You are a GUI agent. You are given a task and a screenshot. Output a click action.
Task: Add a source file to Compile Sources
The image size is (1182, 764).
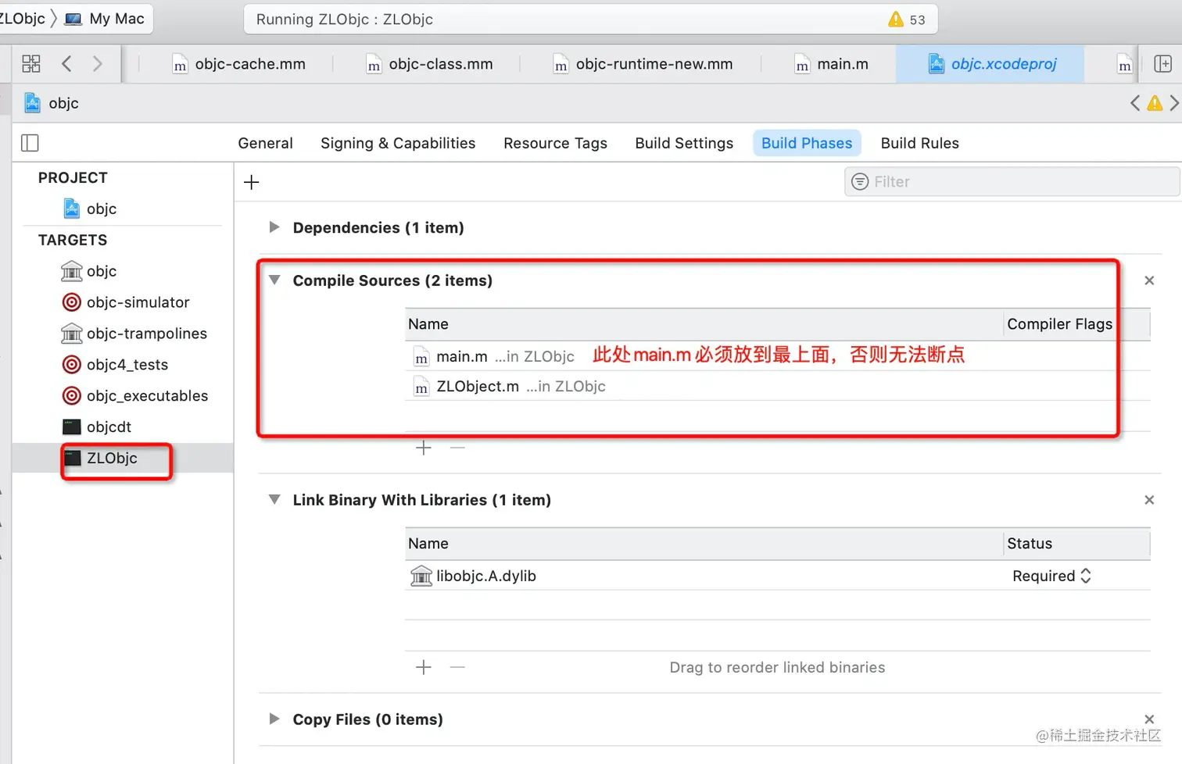[424, 448]
